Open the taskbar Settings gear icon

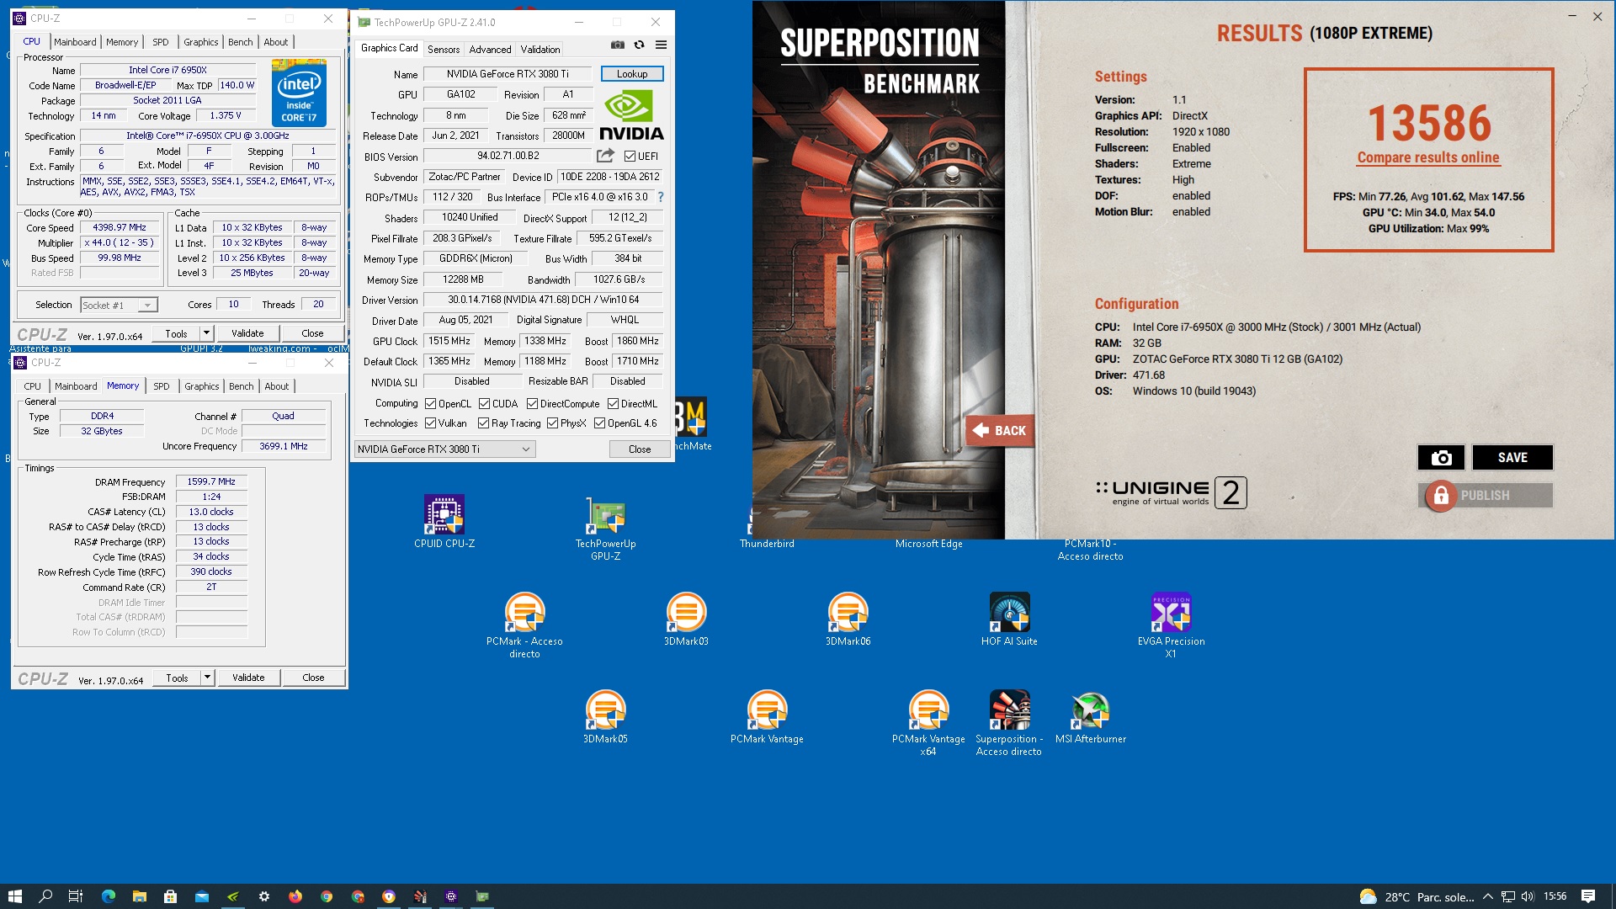point(264,896)
